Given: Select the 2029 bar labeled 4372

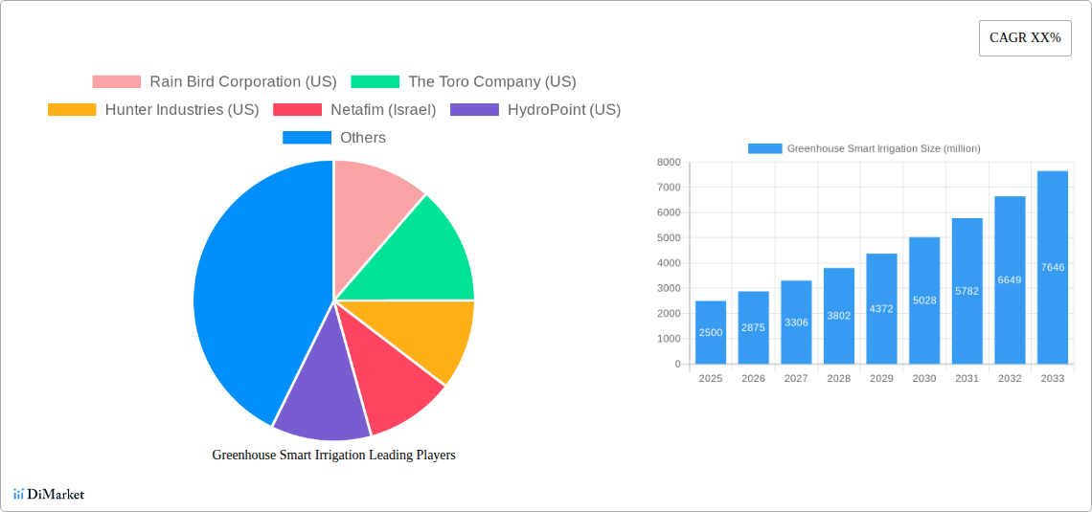Looking at the screenshot, I should (x=881, y=308).
